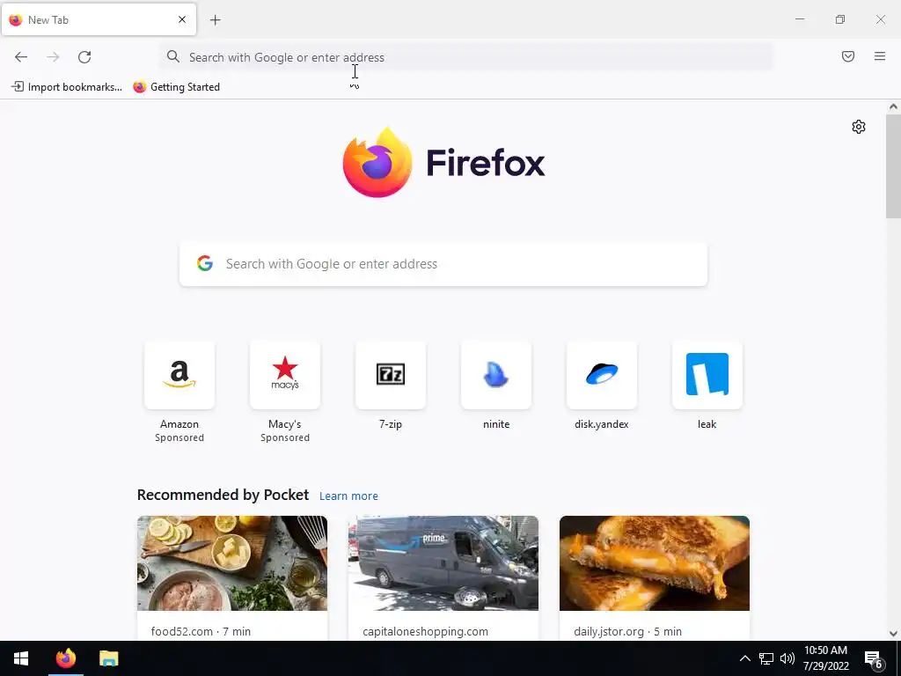The image size is (901, 676).
Task: Open the volume tray icon
Action: tap(787, 658)
